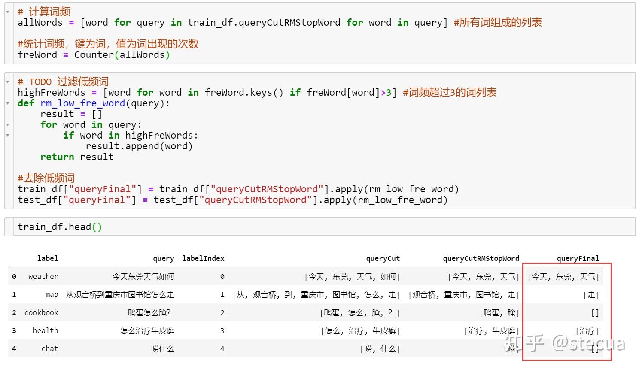Click the query cell '今天东莞天气如何'
642x369 pixels.
(143, 277)
